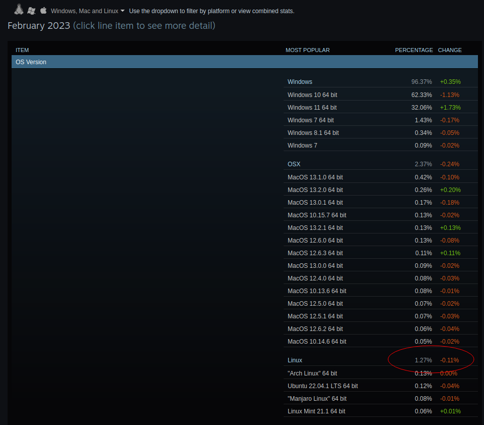Select the MacOS 13.0.1 64 bit row
This screenshot has height=425, width=484.
pos(381,203)
